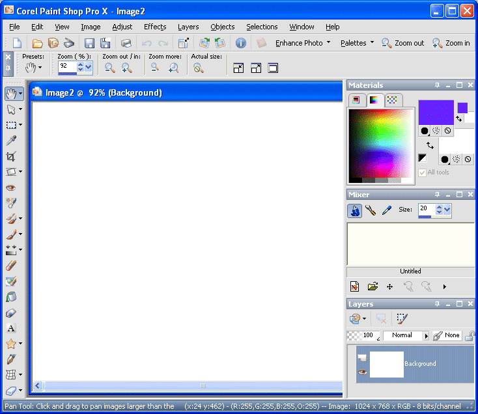Click the Mixer Navigate cross-arrows icon
478x414 pixels.
point(389,286)
